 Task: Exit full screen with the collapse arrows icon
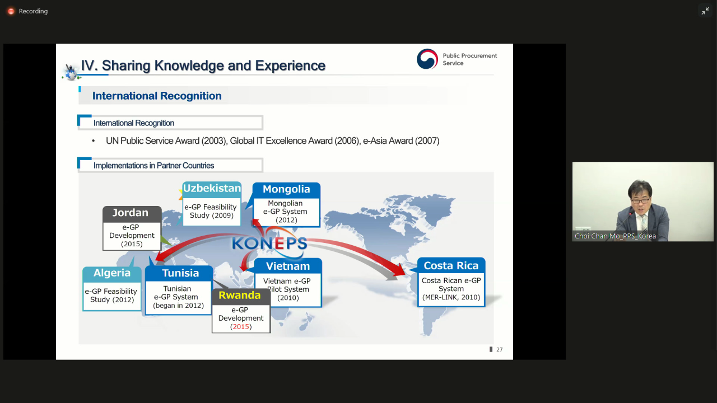point(705,11)
